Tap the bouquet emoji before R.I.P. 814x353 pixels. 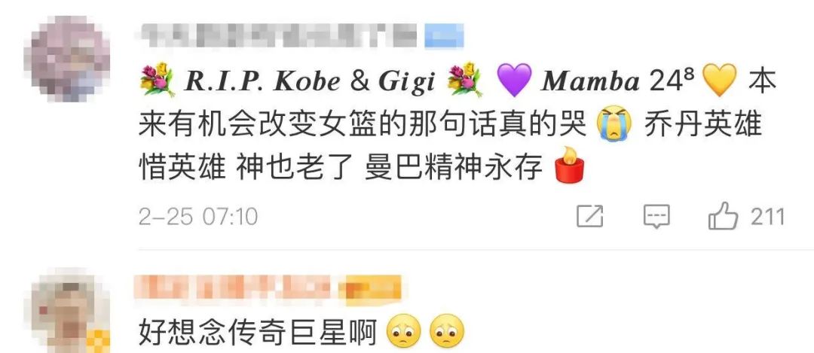(x=157, y=80)
